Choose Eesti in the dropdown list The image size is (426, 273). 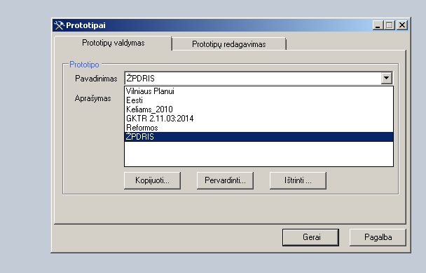click(259, 100)
